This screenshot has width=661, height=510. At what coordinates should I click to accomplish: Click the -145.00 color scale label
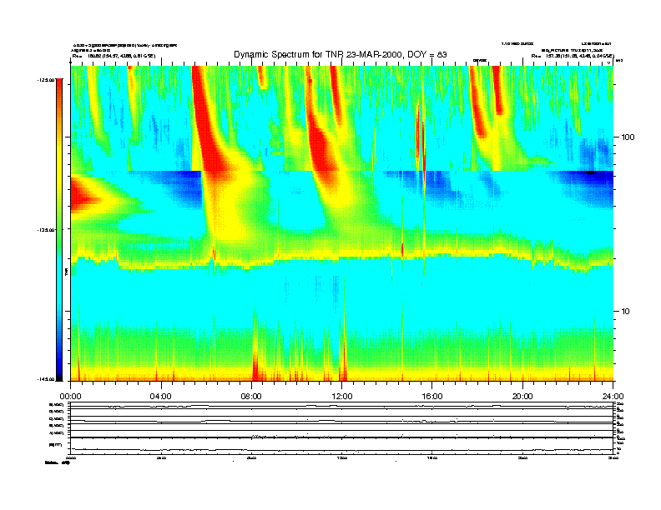[x=46, y=379]
